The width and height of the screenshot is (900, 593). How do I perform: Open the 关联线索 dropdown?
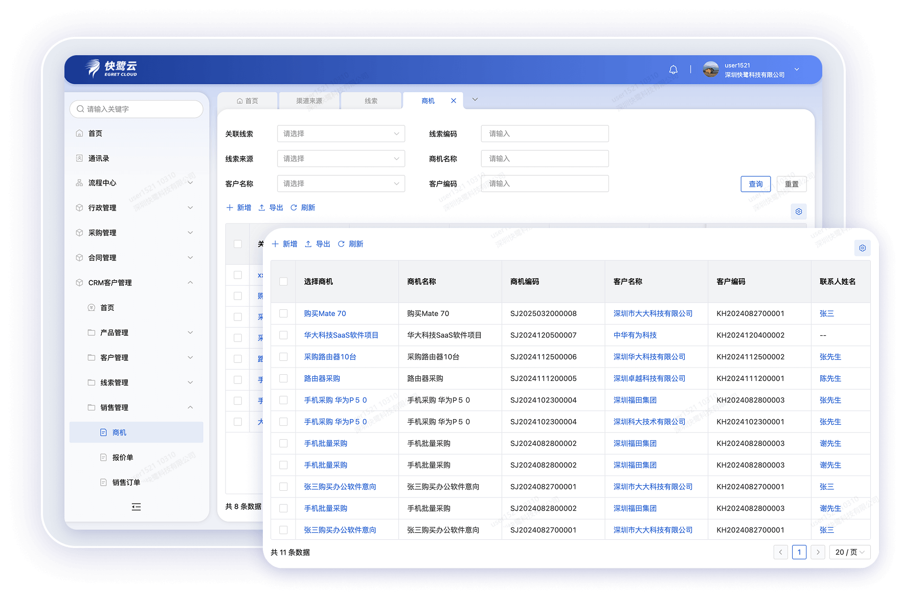pyautogui.click(x=341, y=134)
